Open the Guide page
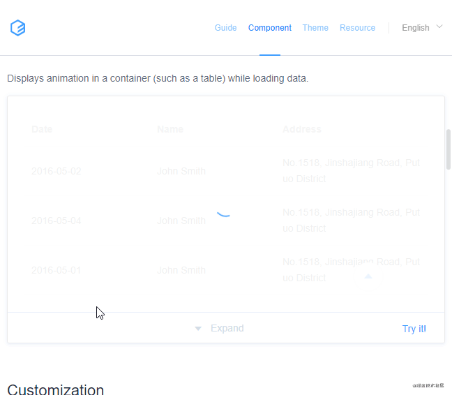452x395 pixels. (225, 28)
